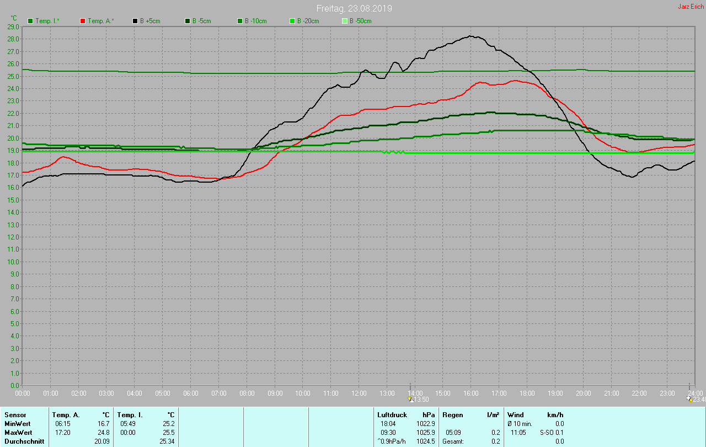
Task: Click the Temp. I. legend color square
Action: pyautogui.click(x=30, y=21)
